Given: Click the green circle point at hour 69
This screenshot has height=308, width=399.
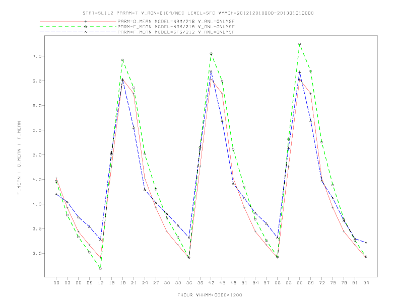Looking at the screenshot, I should pos(311,71).
